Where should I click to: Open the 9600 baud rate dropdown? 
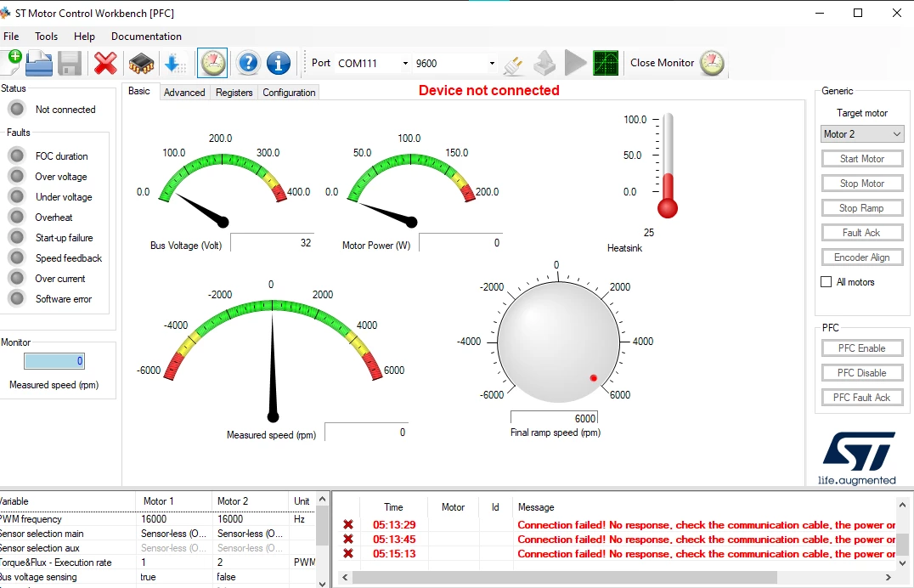click(455, 63)
